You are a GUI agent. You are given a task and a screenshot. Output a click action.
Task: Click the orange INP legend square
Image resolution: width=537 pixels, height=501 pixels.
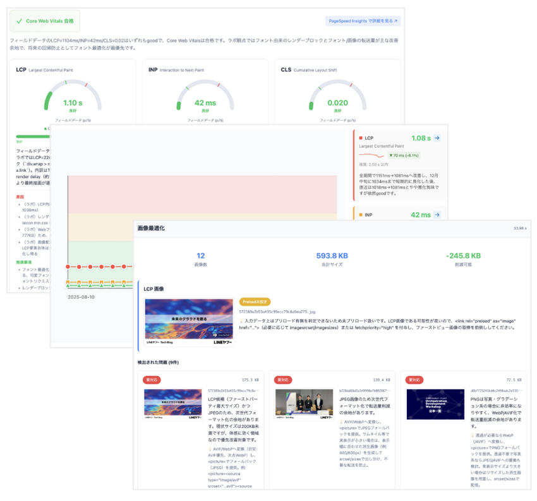[361, 215]
